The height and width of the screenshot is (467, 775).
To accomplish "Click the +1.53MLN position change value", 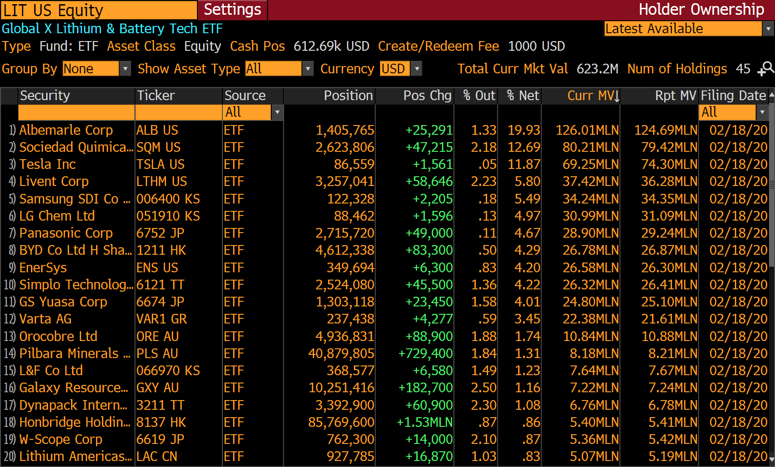I will click(x=424, y=422).
